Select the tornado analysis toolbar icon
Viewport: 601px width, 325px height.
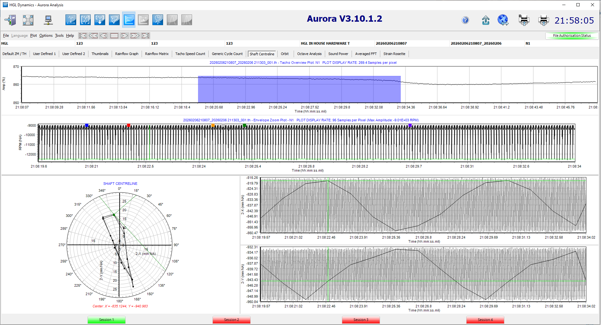114,20
